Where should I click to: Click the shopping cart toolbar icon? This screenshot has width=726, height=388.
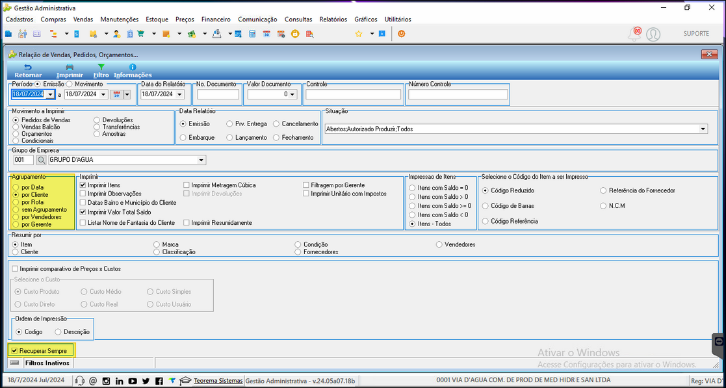click(141, 34)
